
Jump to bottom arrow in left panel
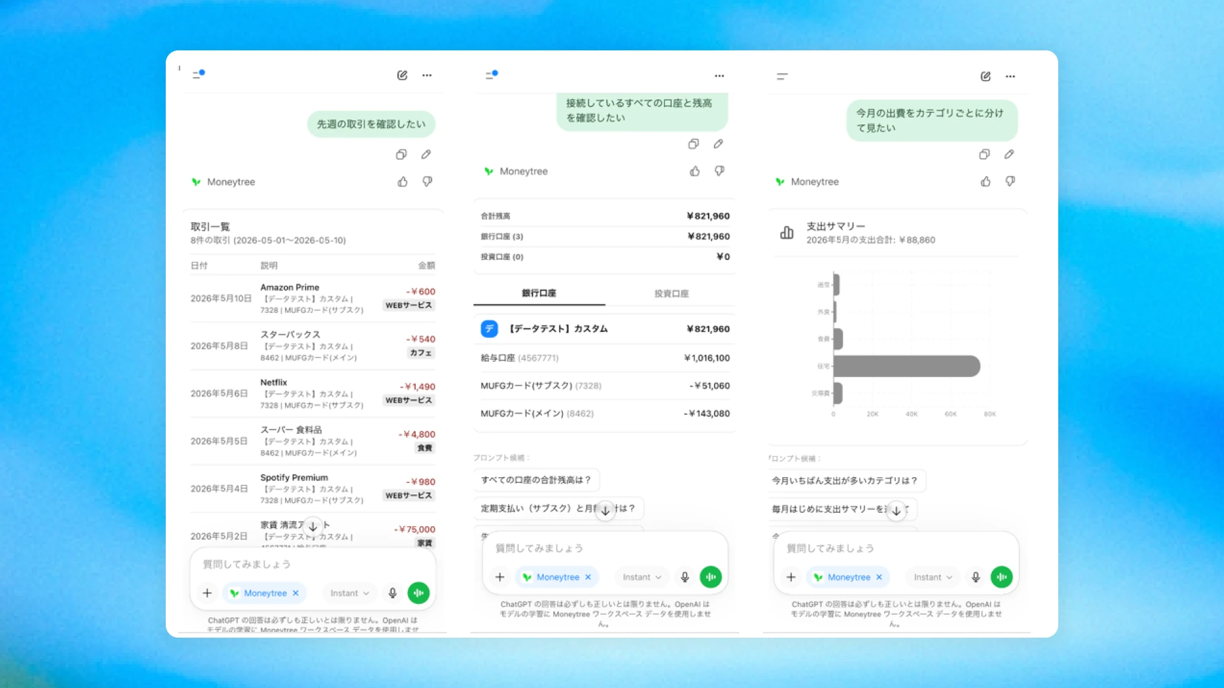tap(313, 527)
